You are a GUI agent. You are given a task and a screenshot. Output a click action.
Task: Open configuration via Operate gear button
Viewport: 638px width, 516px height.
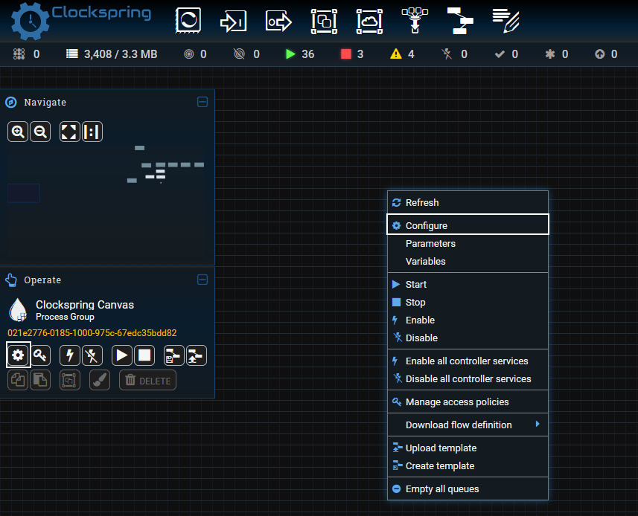coord(18,355)
